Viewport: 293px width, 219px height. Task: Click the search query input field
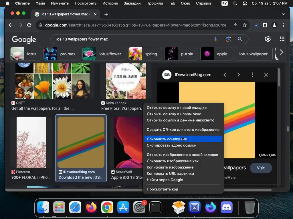coord(131,39)
